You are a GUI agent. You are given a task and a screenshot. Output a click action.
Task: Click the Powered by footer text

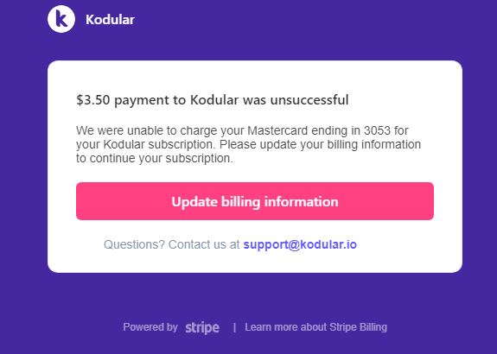(x=150, y=326)
